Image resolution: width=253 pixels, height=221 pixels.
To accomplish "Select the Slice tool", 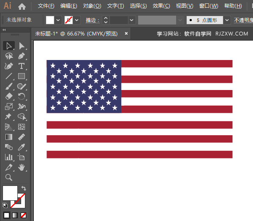I will [9, 167].
